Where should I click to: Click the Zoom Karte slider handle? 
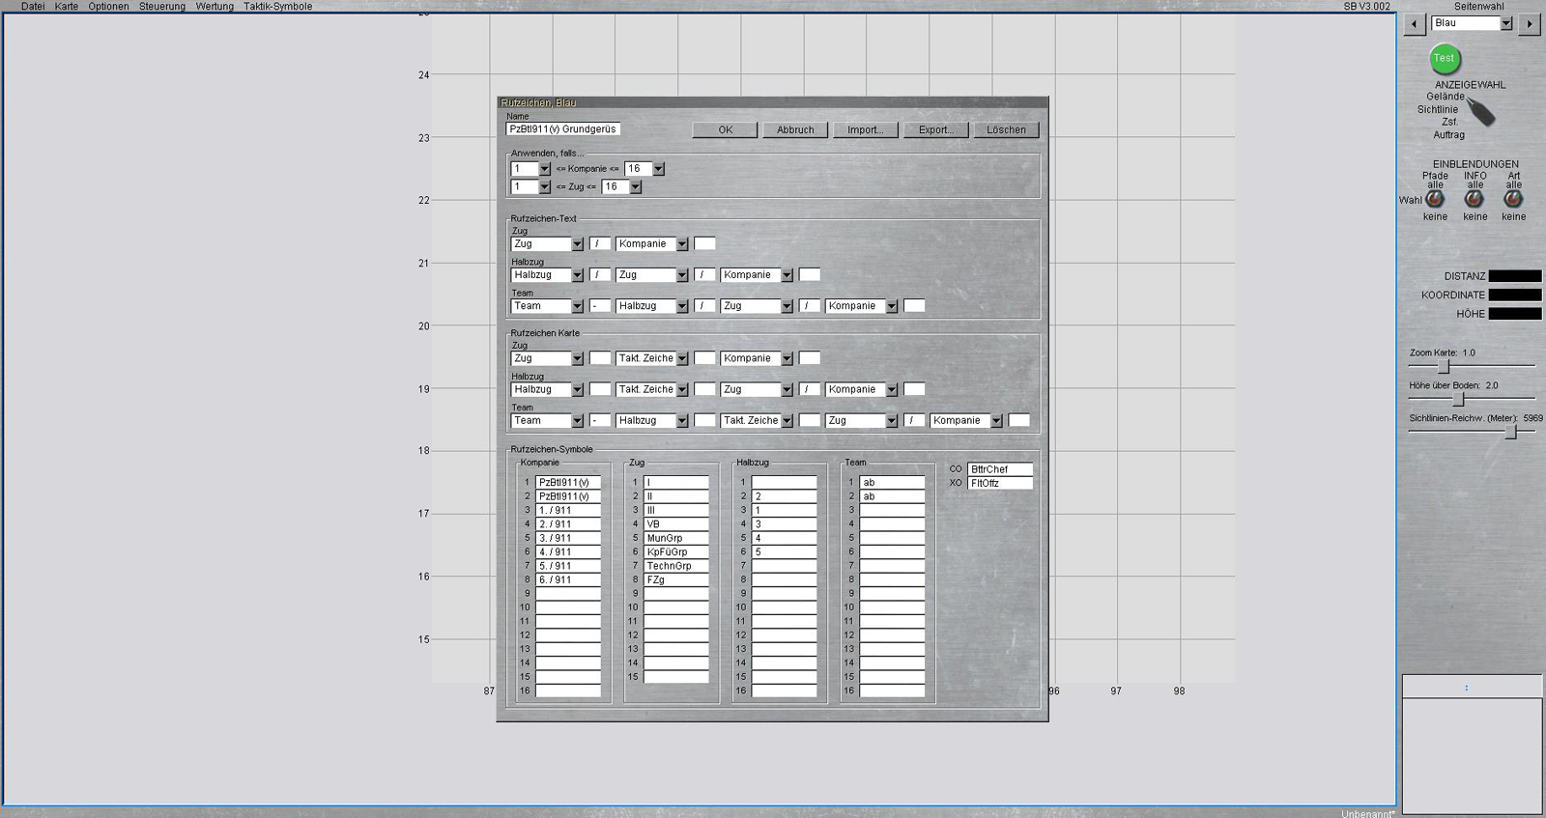tap(1445, 367)
